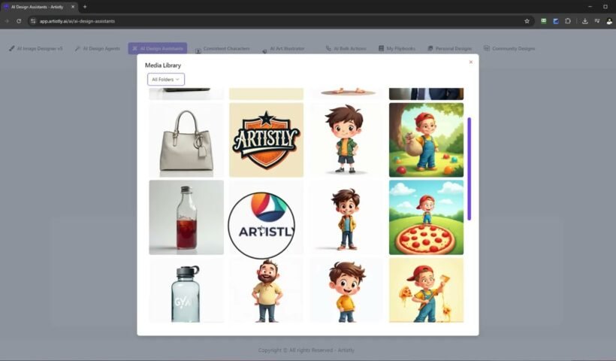This screenshot has width=616, height=361.
Task: Open a new browser tab
Action: 85,7
